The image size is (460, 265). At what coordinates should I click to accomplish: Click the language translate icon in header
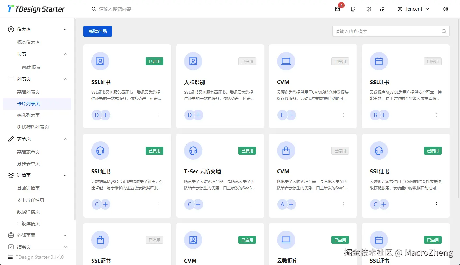point(382,9)
